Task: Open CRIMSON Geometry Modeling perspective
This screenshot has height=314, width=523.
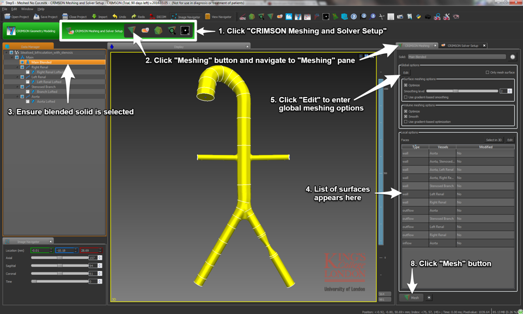Action: point(31,31)
